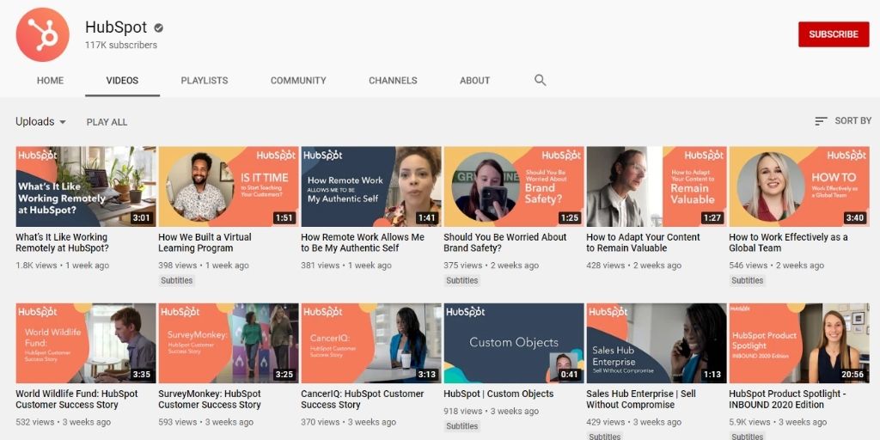
Task: Open thumbnail for Working Remotely at HubSpot video
Action: [x=86, y=186]
